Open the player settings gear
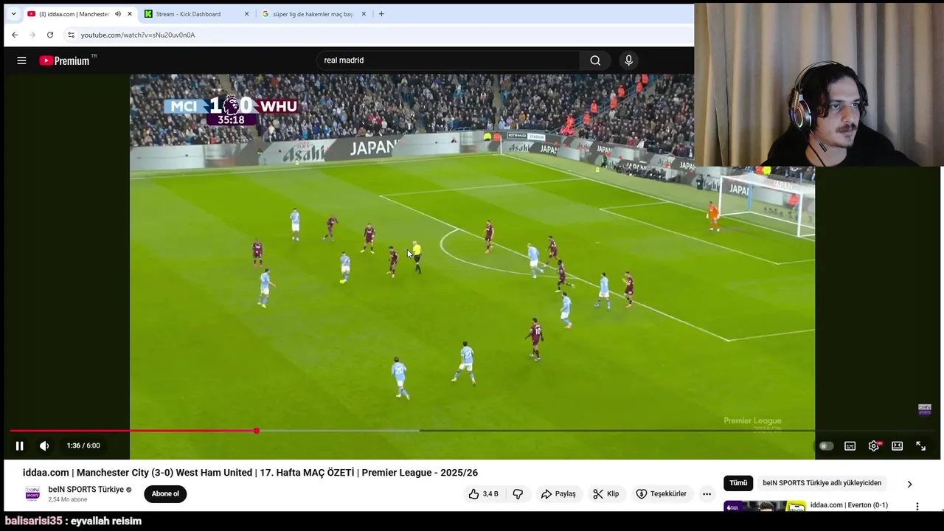Image resolution: width=944 pixels, height=531 pixels. point(874,445)
